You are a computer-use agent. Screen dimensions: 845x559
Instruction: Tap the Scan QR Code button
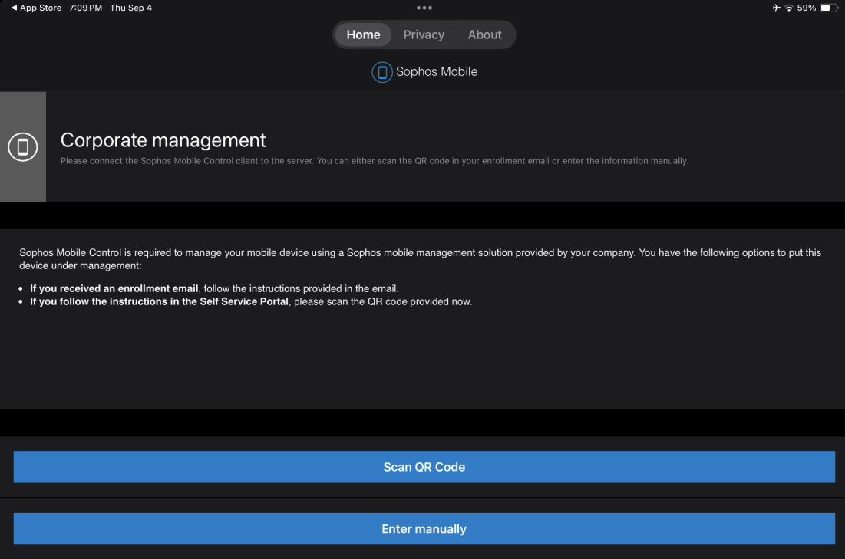click(x=424, y=467)
